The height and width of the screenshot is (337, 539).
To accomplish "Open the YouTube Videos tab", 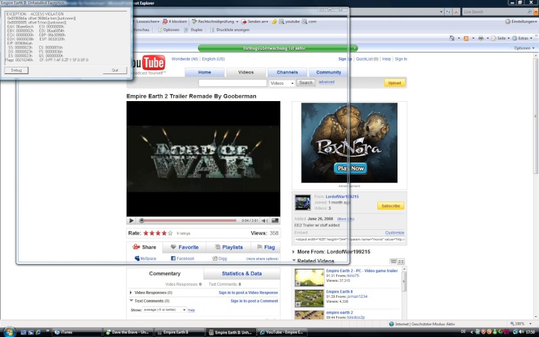I will pyautogui.click(x=246, y=72).
